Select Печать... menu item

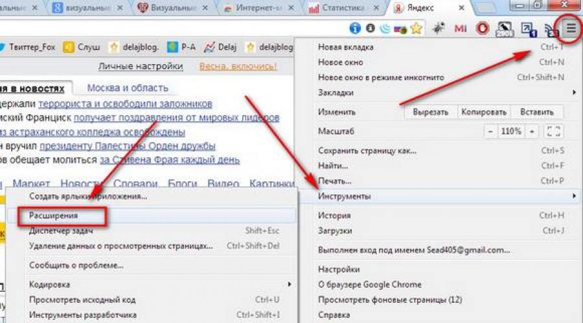click(440, 181)
